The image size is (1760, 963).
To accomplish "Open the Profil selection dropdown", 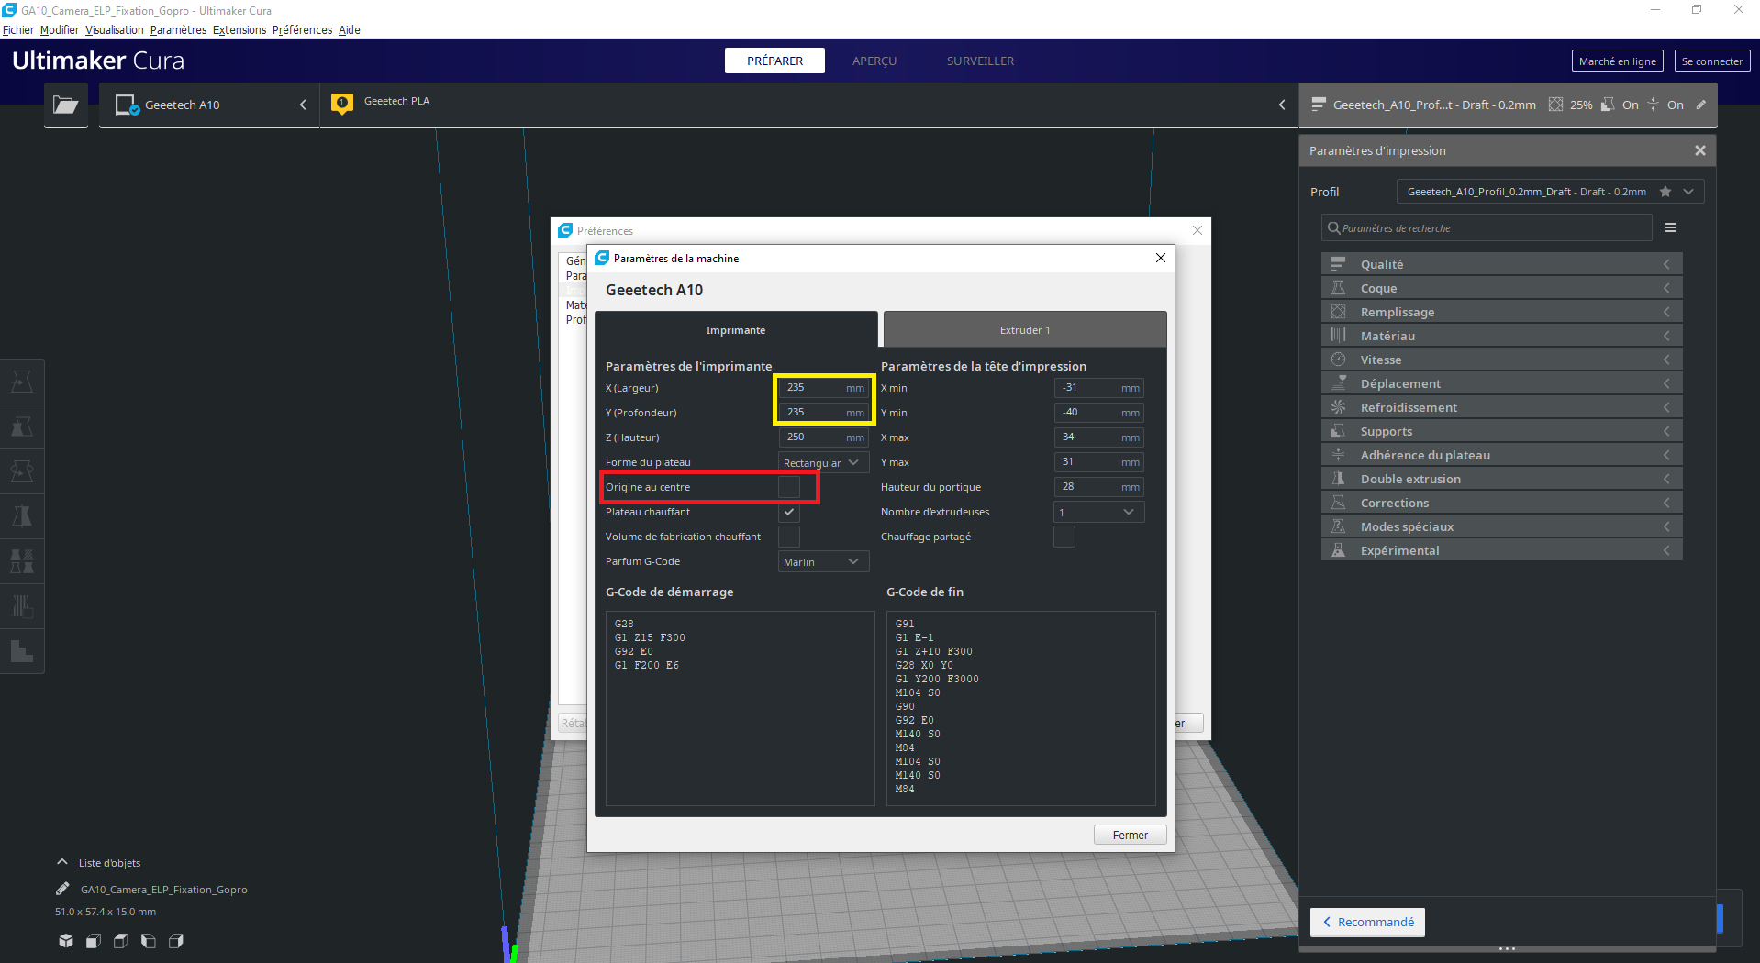I will pyautogui.click(x=1550, y=192).
